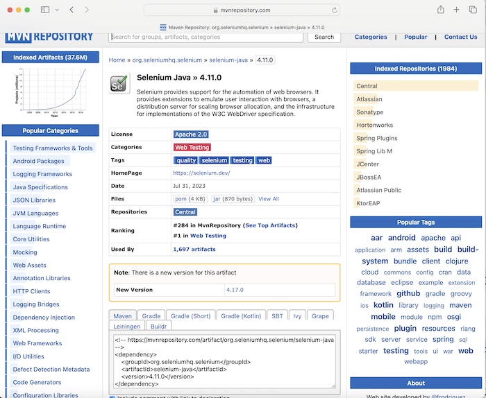Open Android Packages category

tap(38, 161)
